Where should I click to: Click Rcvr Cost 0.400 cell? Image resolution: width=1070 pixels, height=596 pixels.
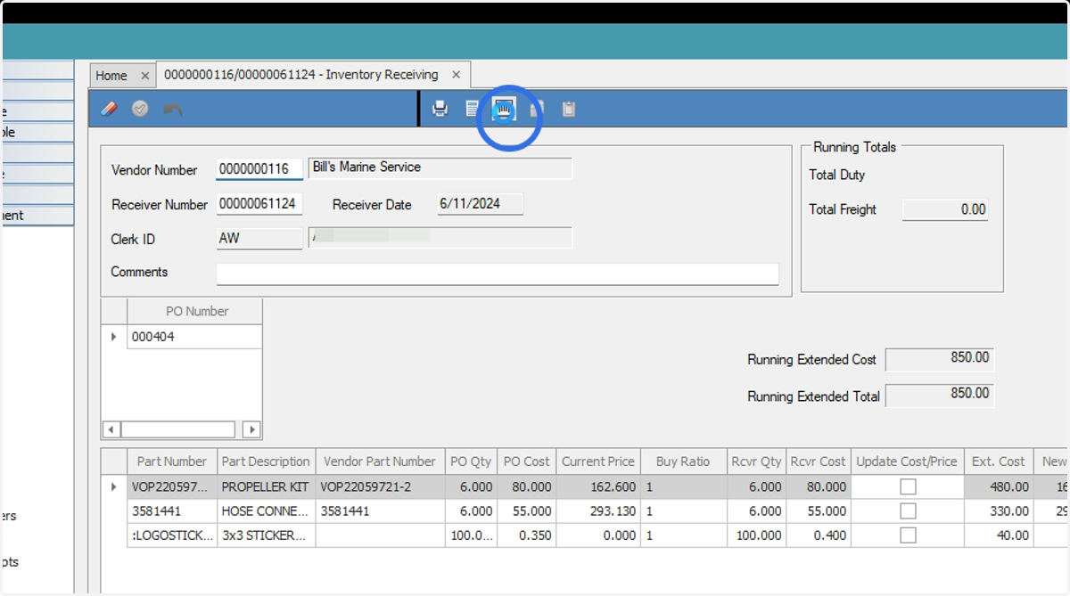pyautogui.click(x=818, y=535)
